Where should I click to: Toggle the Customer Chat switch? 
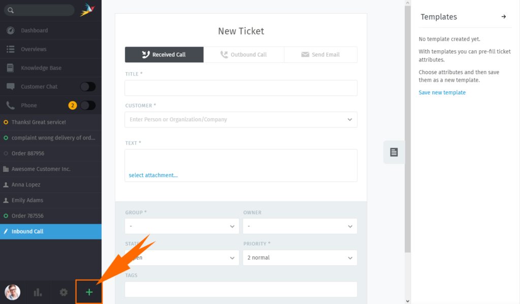[88, 86]
